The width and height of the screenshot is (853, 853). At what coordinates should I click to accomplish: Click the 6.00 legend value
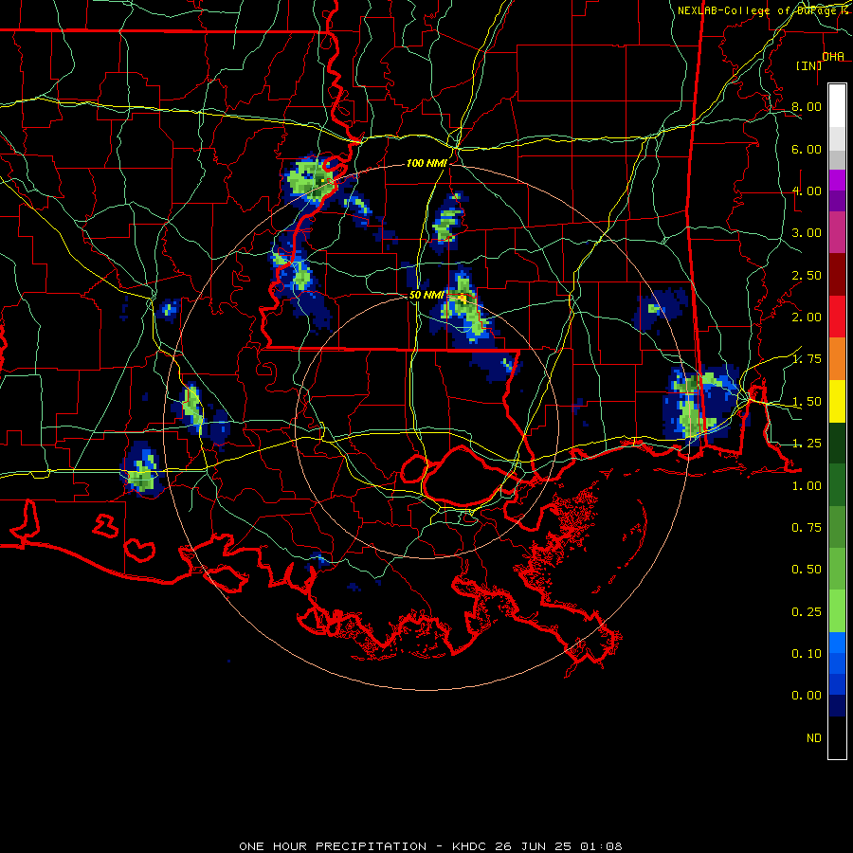(x=807, y=149)
